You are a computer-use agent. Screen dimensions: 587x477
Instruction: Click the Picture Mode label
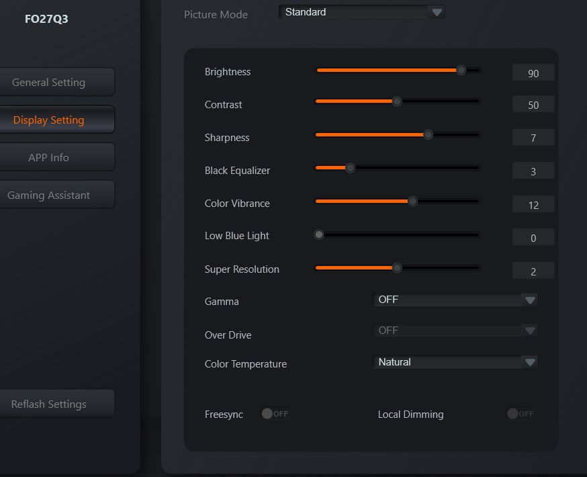pyautogui.click(x=216, y=15)
